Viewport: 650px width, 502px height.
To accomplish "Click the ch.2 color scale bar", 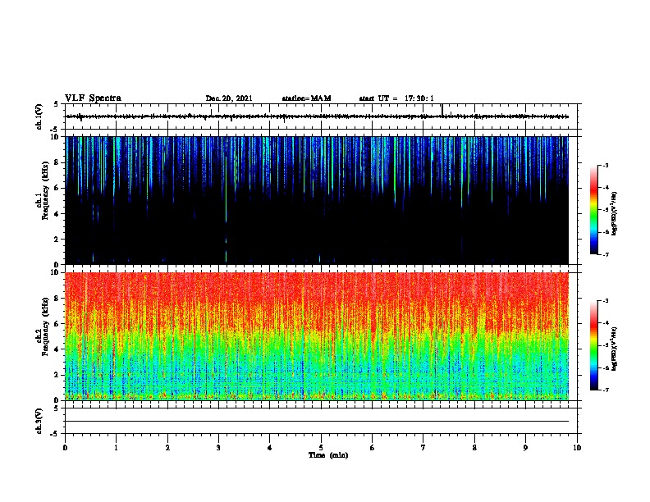I will [x=594, y=345].
